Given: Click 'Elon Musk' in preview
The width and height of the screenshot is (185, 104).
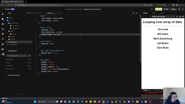Looking at the screenshot, I should click(x=163, y=48).
